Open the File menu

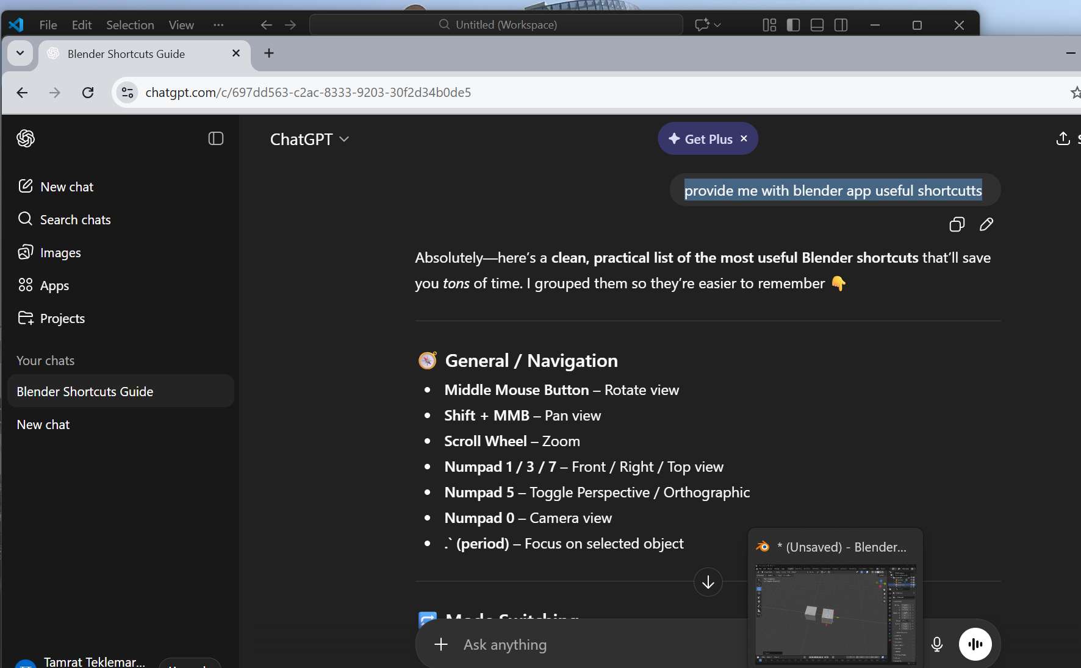click(x=48, y=25)
